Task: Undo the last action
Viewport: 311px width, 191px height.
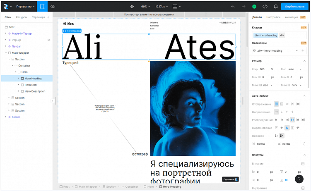Action: pyautogui.click(x=233, y=7)
